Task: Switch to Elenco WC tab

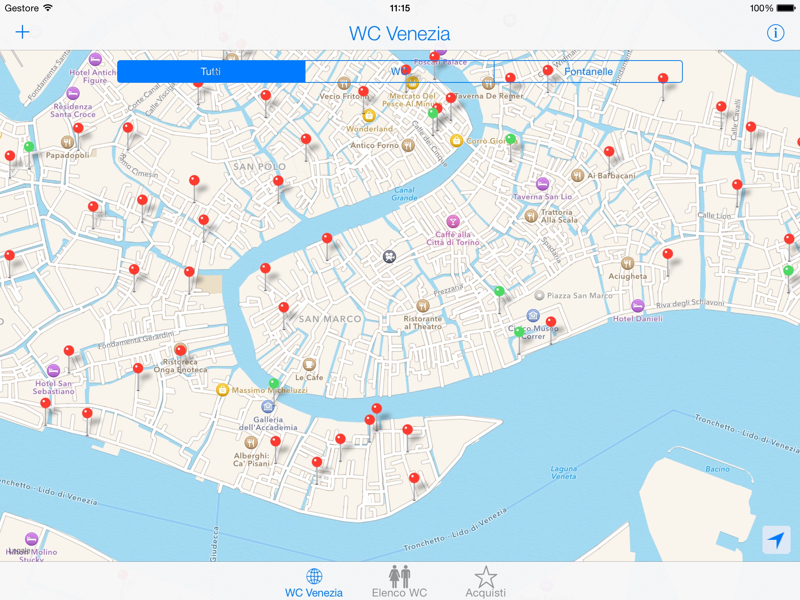Action: click(x=399, y=583)
